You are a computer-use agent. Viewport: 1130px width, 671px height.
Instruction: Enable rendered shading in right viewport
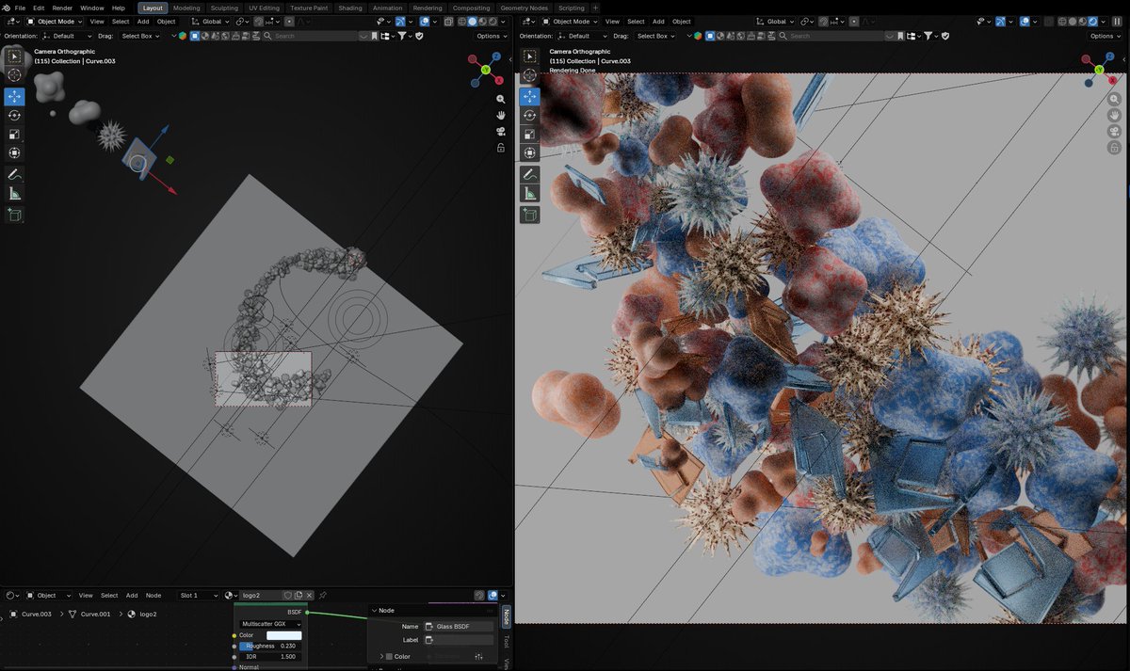click(x=1093, y=21)
